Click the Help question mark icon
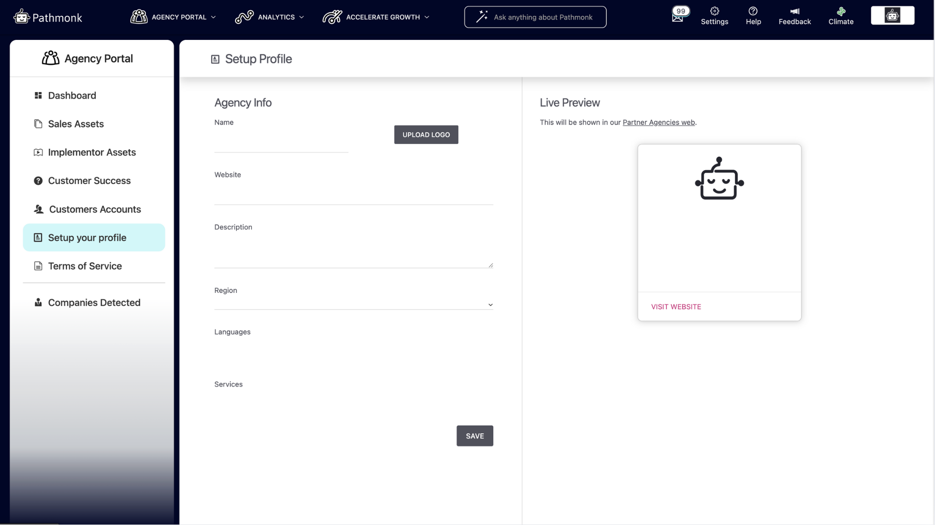The width and height of the screenshot is (935, 525). 753,11
